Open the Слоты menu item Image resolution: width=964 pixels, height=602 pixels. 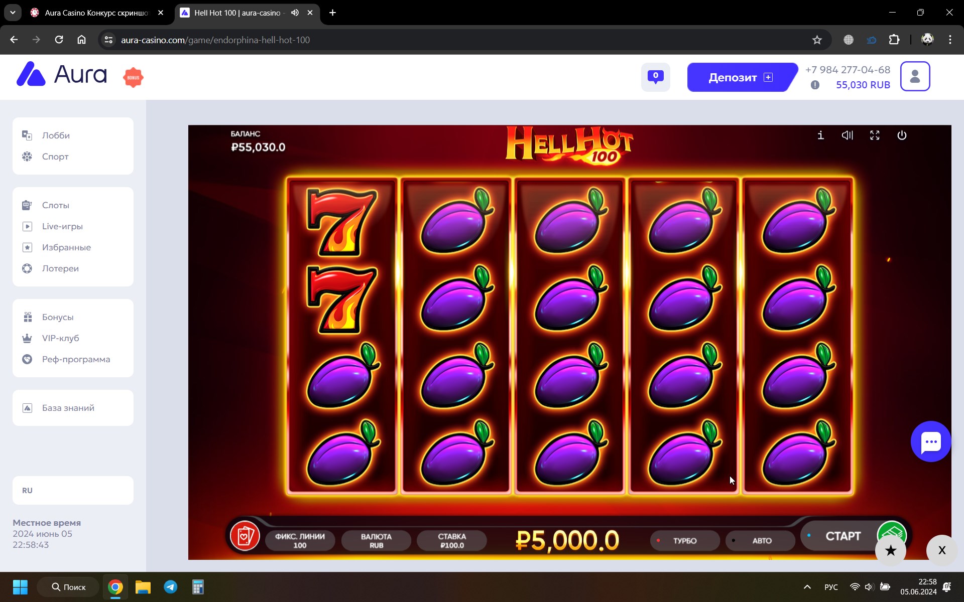click(55, 205)
